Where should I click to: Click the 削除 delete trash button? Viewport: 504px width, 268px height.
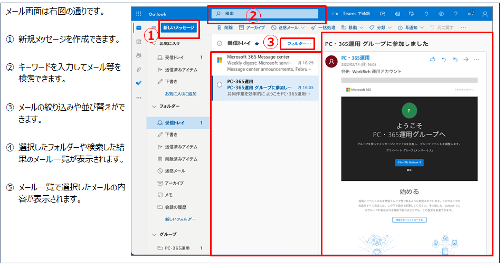pyautogui.click(x=225, y=27)
